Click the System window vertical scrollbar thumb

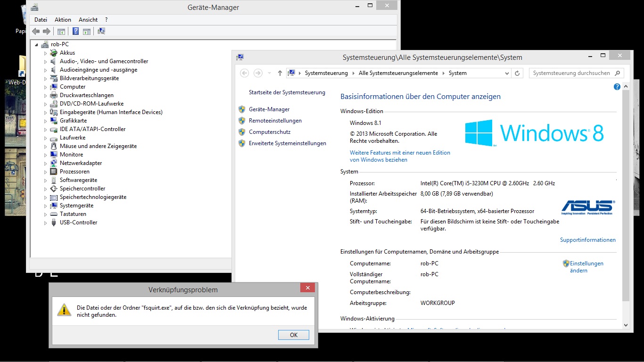pyautogui.click(x=626, y=196)
